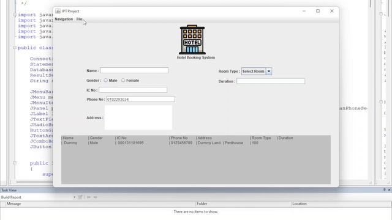Collapse the public class code fold marker
The height and width of the screenshot is (220, 392).
tap(15, 48)
